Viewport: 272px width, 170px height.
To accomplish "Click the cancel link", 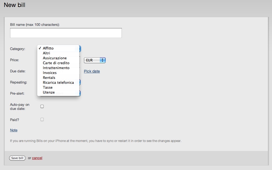I will click(x=37, y=158).
